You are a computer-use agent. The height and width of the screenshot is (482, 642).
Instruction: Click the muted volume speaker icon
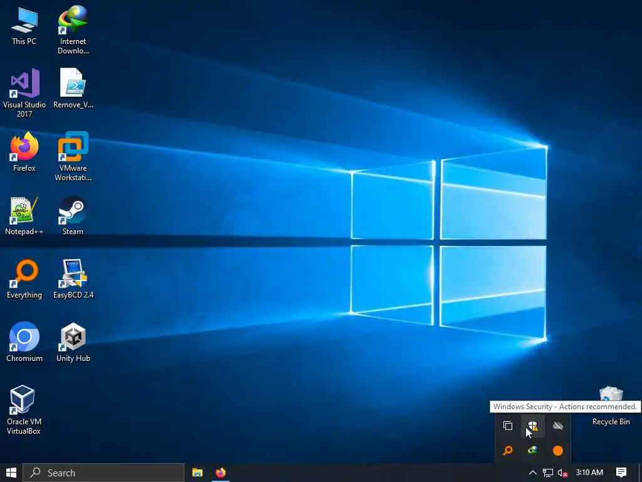click(562, 473)
